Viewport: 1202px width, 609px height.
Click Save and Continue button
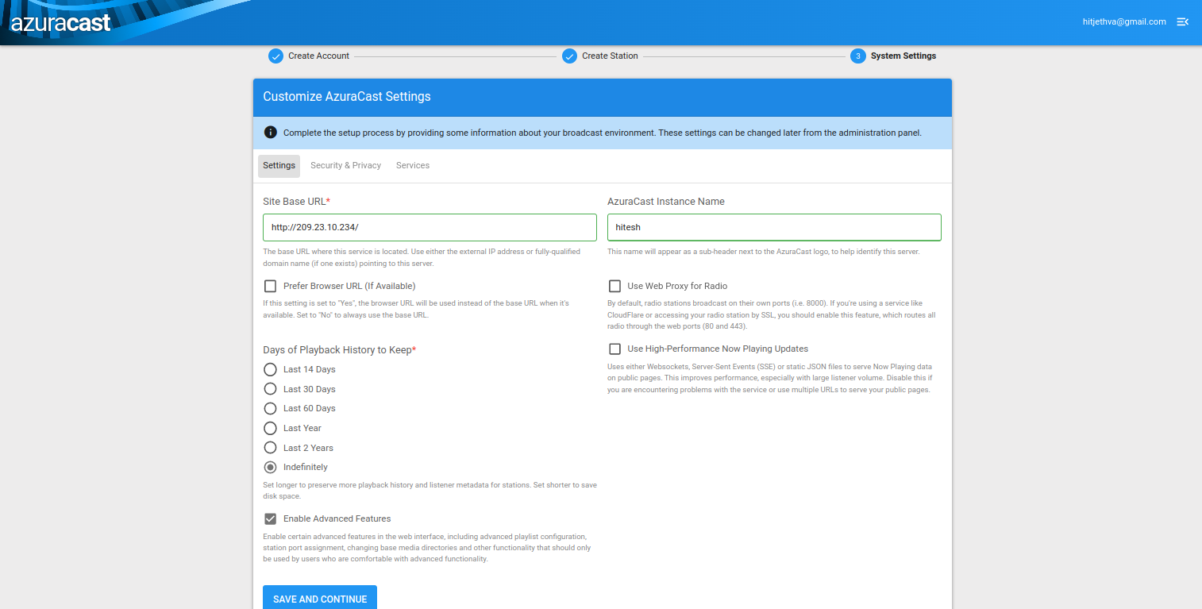click(x=320, y=599)
